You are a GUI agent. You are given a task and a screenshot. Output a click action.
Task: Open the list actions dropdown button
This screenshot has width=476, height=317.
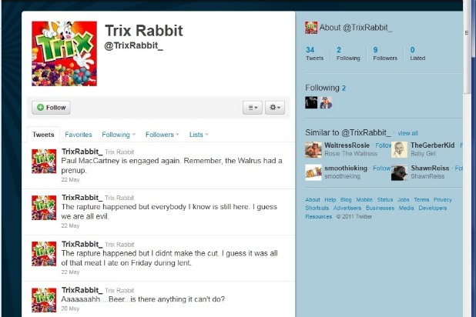253,108
